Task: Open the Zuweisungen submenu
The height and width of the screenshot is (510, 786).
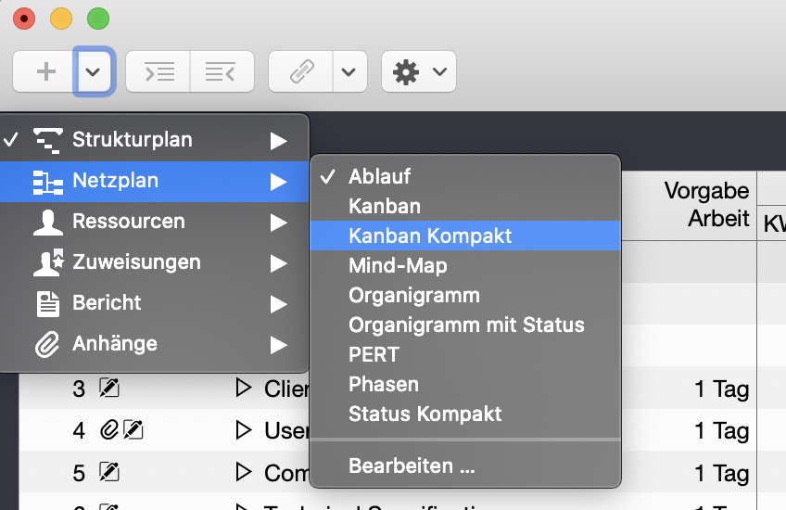Action: click(x=136, y=262)
